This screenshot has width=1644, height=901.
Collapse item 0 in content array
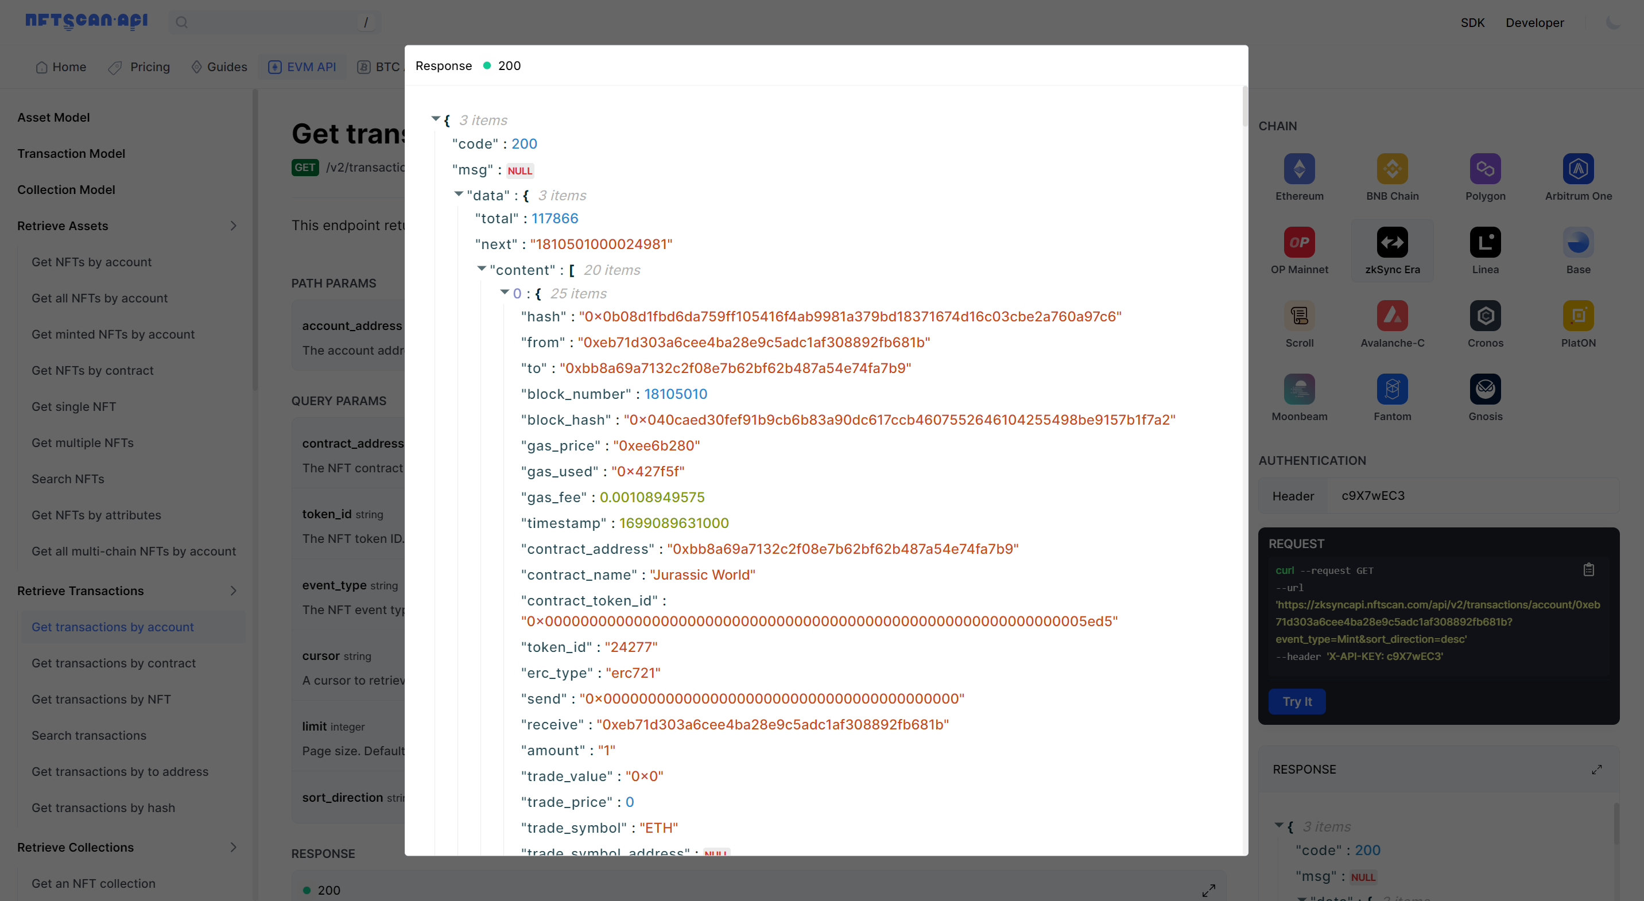tap(504, 292)
